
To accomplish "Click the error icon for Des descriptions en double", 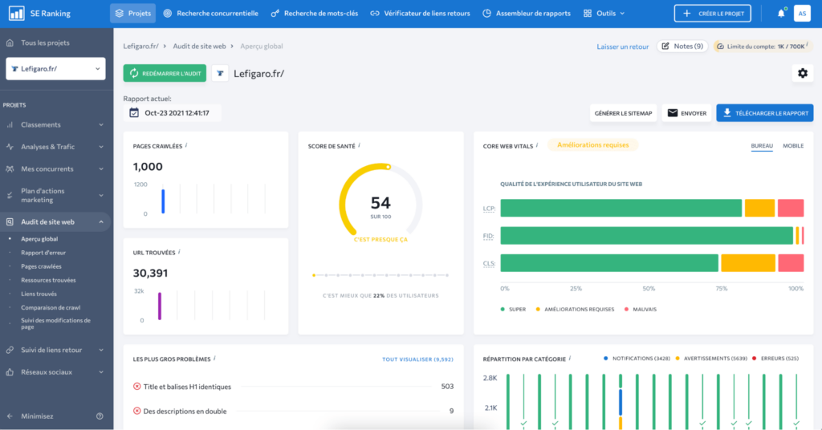I will coord(136,411).
